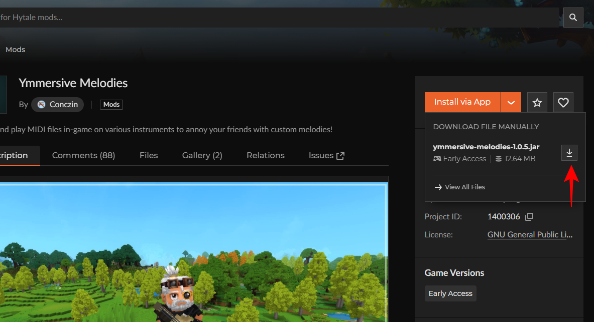
Task: Collapse the install options dropdown arrow
Action: click(511, 102)
